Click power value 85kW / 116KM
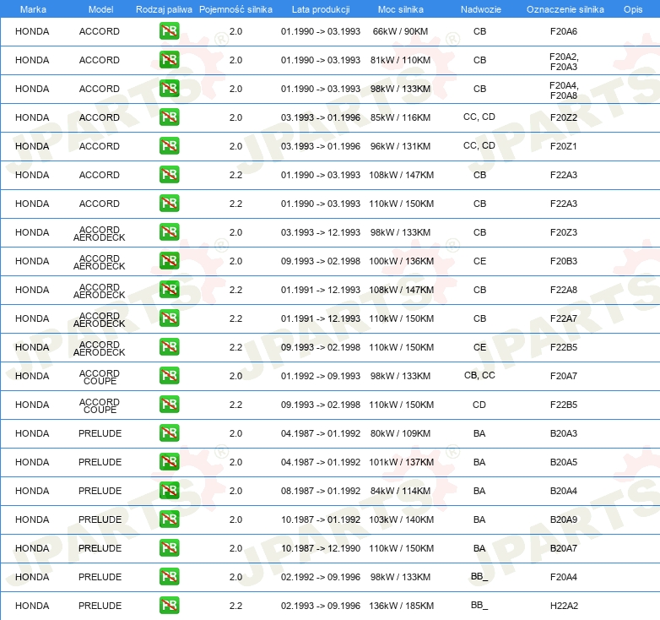 pyautogui.click(x=400, y=117)
